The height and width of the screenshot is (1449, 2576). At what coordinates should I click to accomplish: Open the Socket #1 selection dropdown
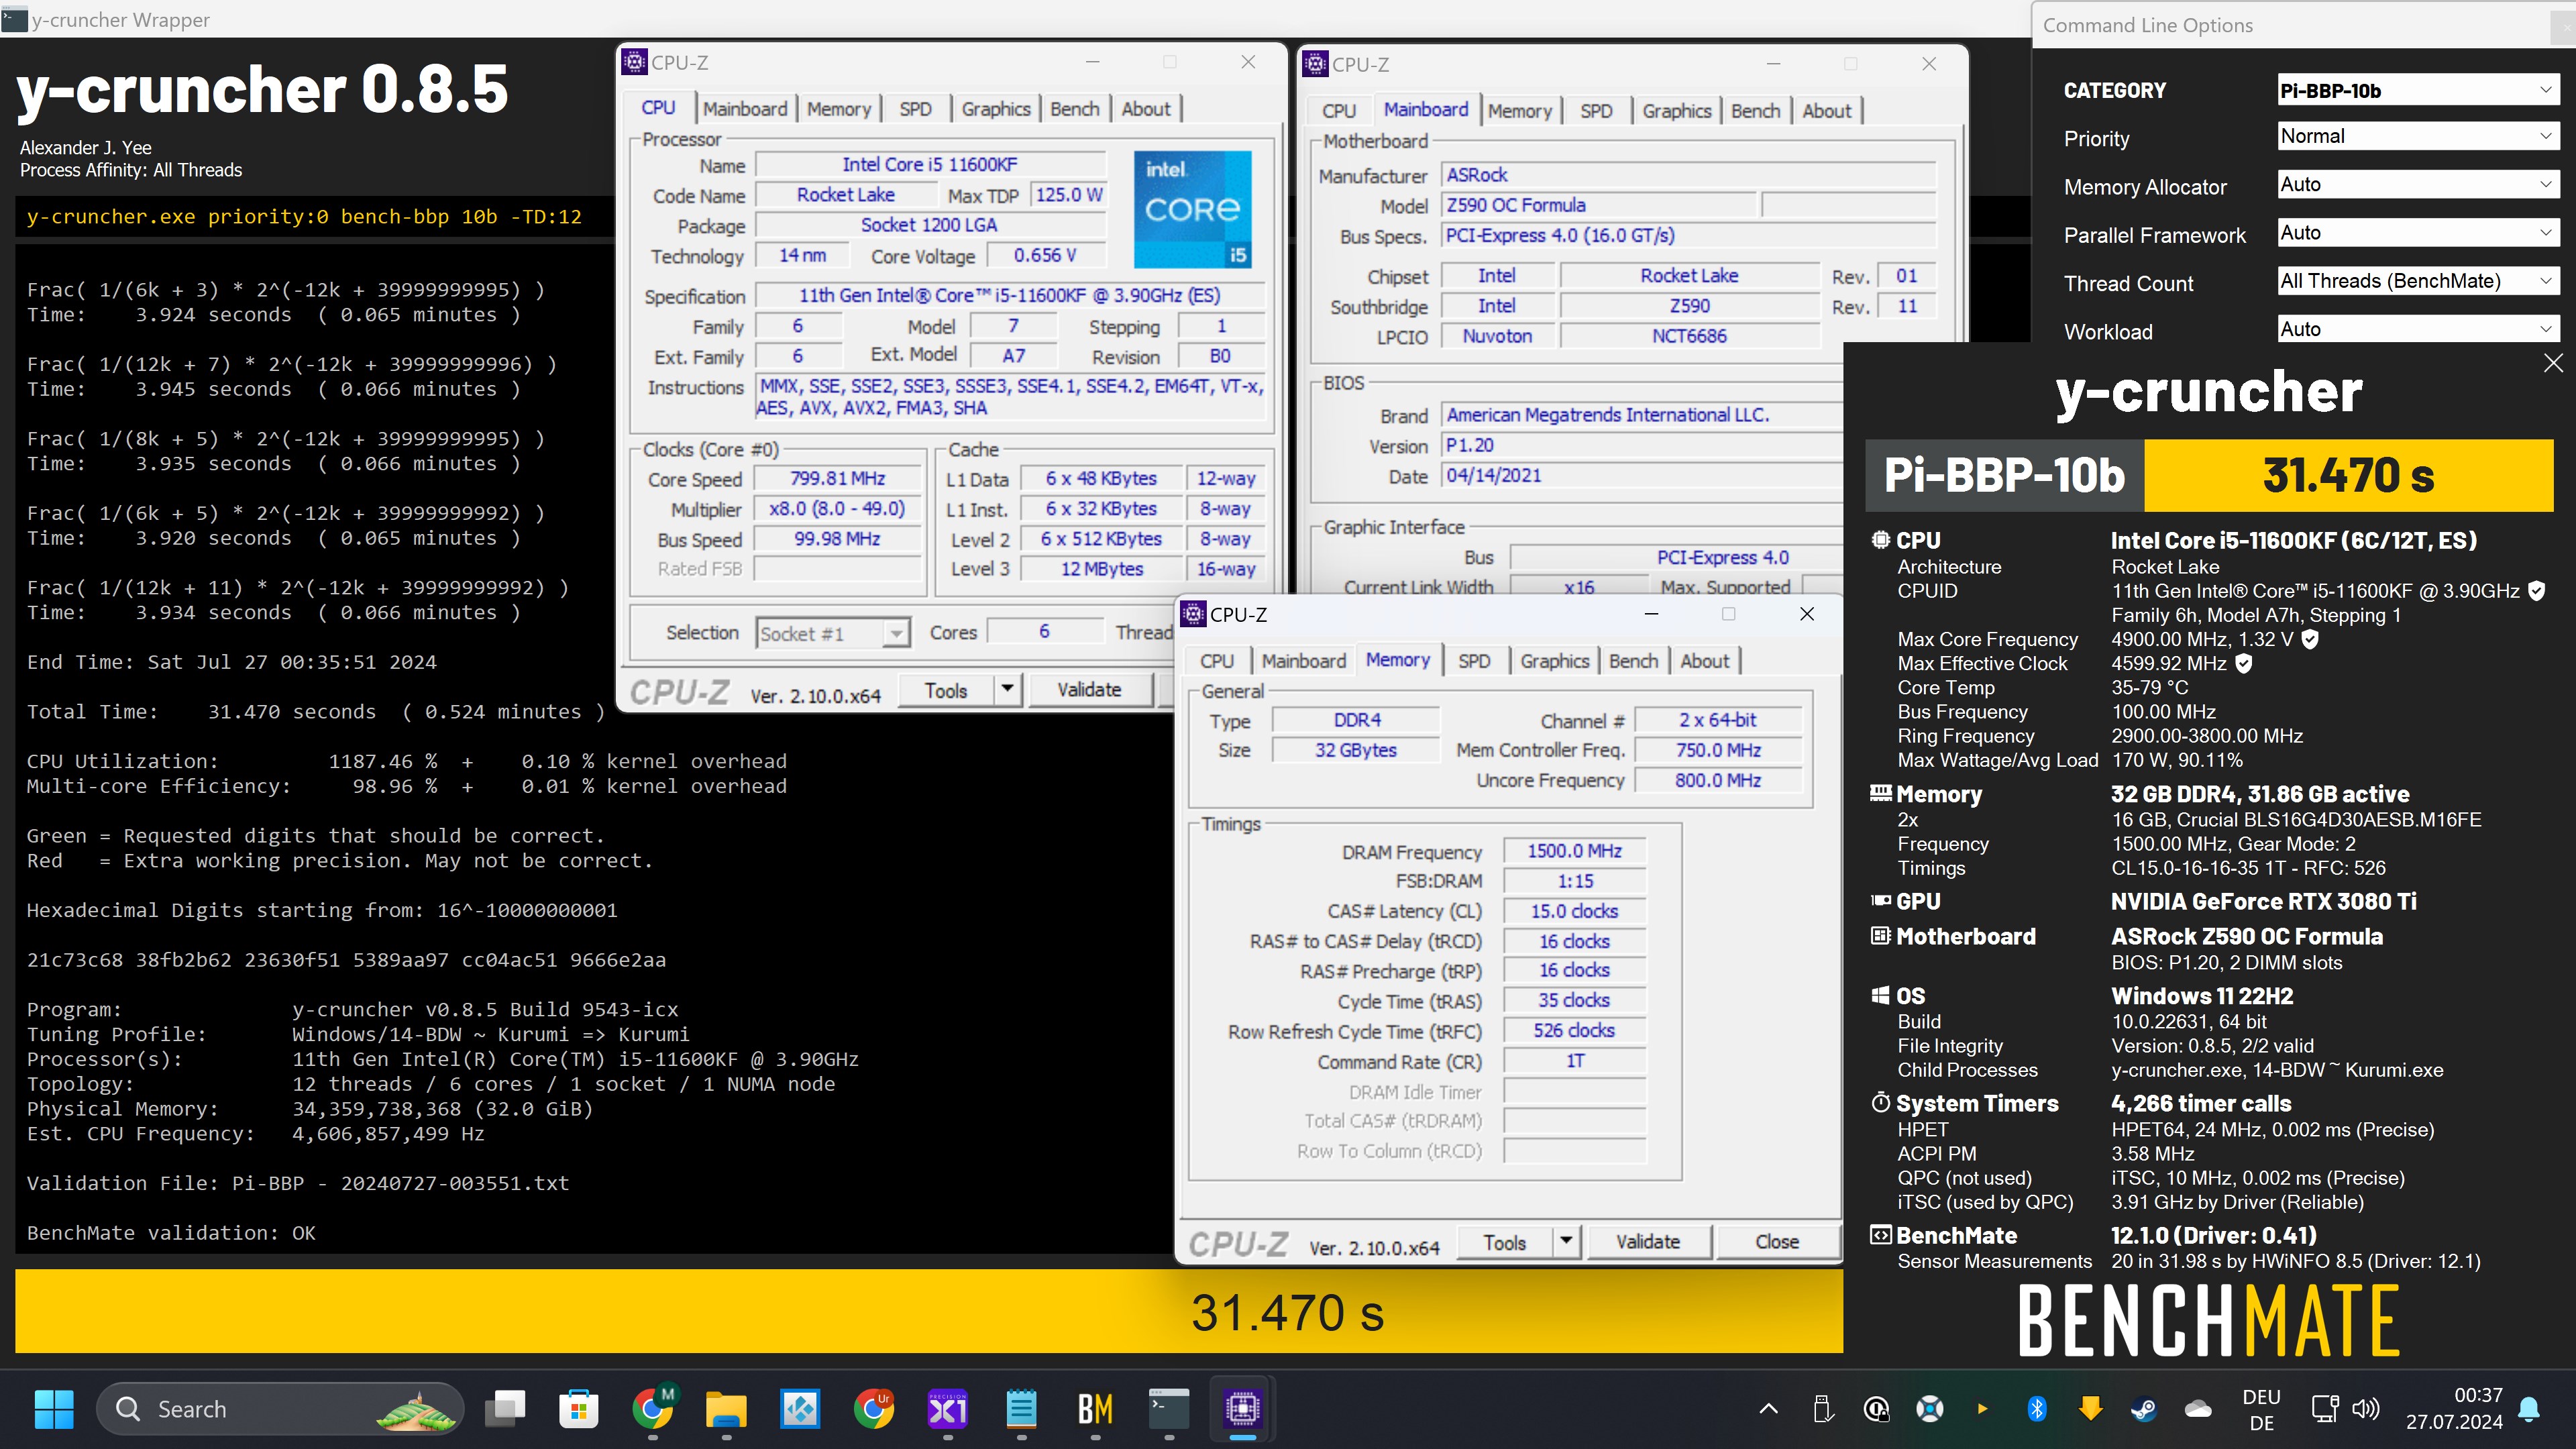832,633
